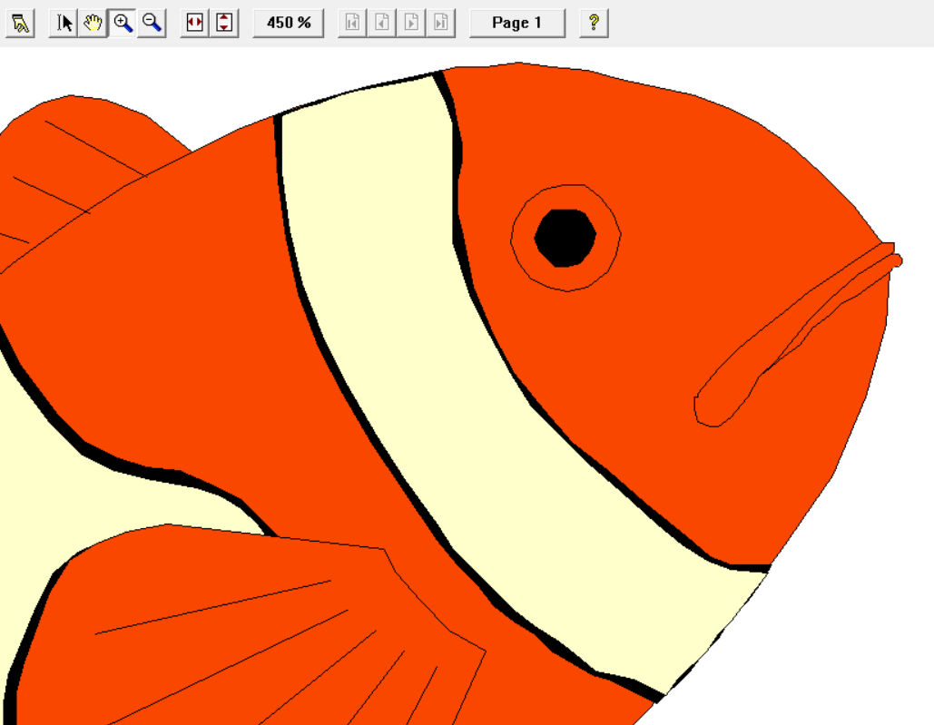Open the 450 % zoom level button
The height and width of the screenshot is (725, 934).
click(289, 24)
